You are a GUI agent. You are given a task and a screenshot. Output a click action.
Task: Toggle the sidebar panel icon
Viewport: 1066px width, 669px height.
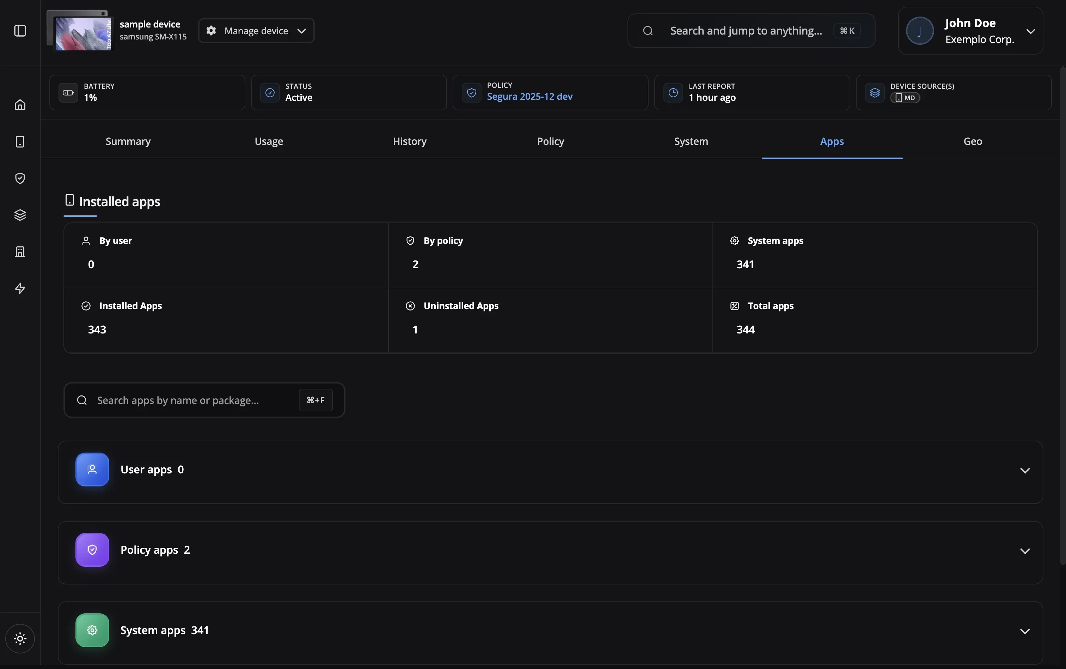click(x=20, y=31)
